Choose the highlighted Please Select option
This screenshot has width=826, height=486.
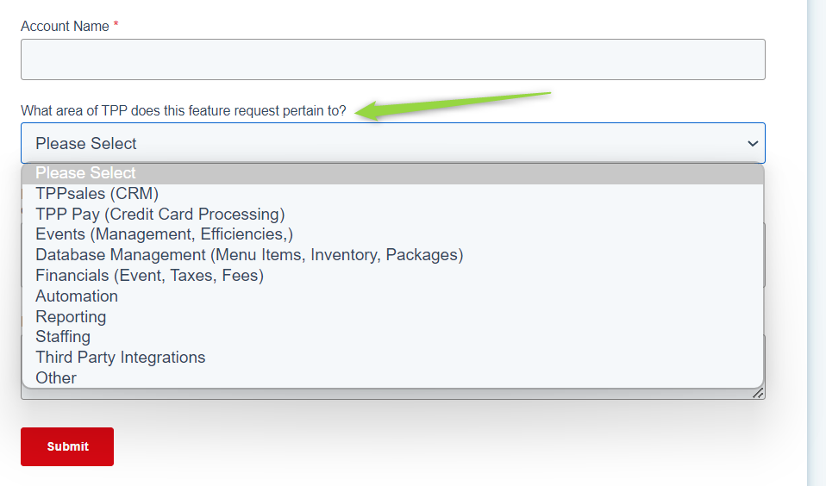(393, 172)
